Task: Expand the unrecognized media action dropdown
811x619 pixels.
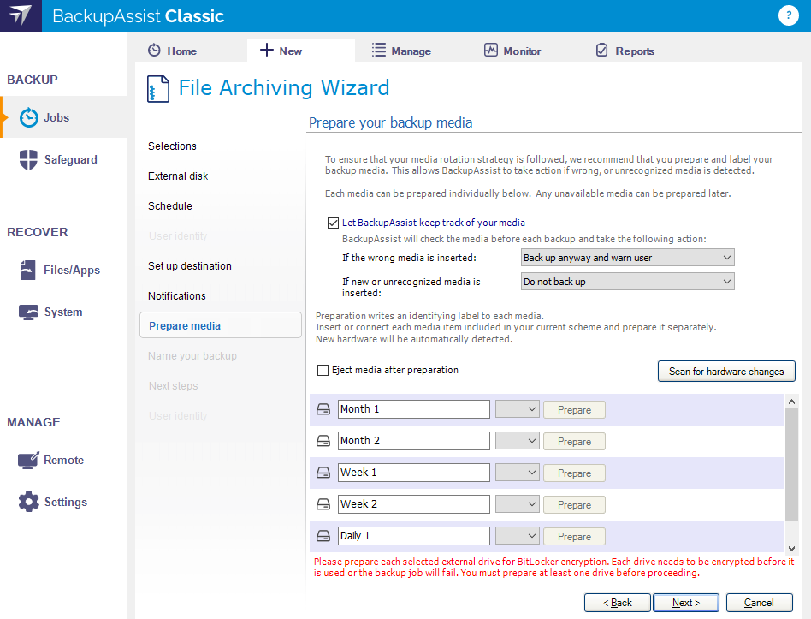Action: (627, 282)
